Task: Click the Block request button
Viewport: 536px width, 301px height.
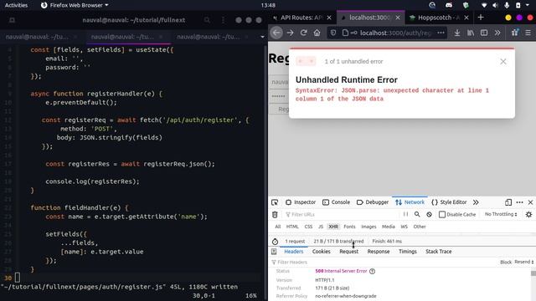Action: pyautogui.click(x=506, y=262)
